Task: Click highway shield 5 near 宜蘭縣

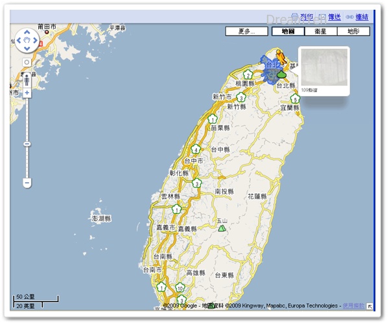Action: [295, 99]
